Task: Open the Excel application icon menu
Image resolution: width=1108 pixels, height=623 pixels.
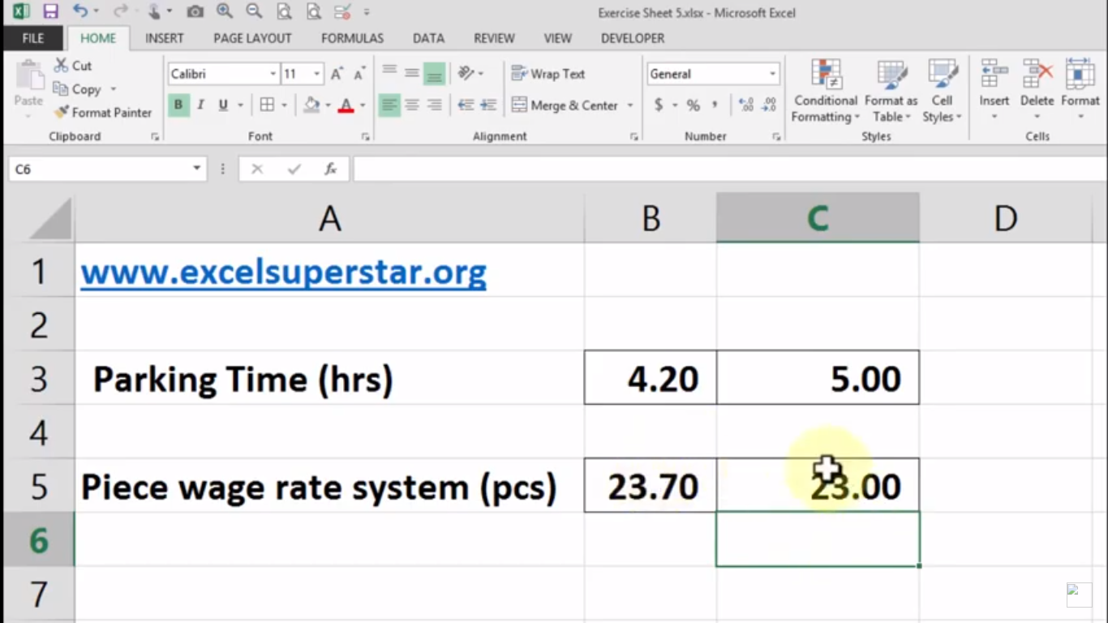Action: [20, 11]
